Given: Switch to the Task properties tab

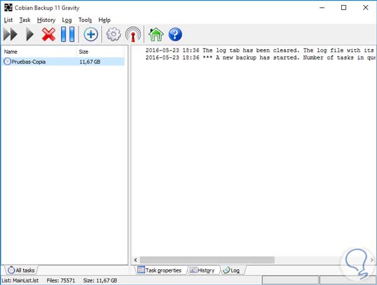Looking at the screenshot, I should tap(160, 271).
